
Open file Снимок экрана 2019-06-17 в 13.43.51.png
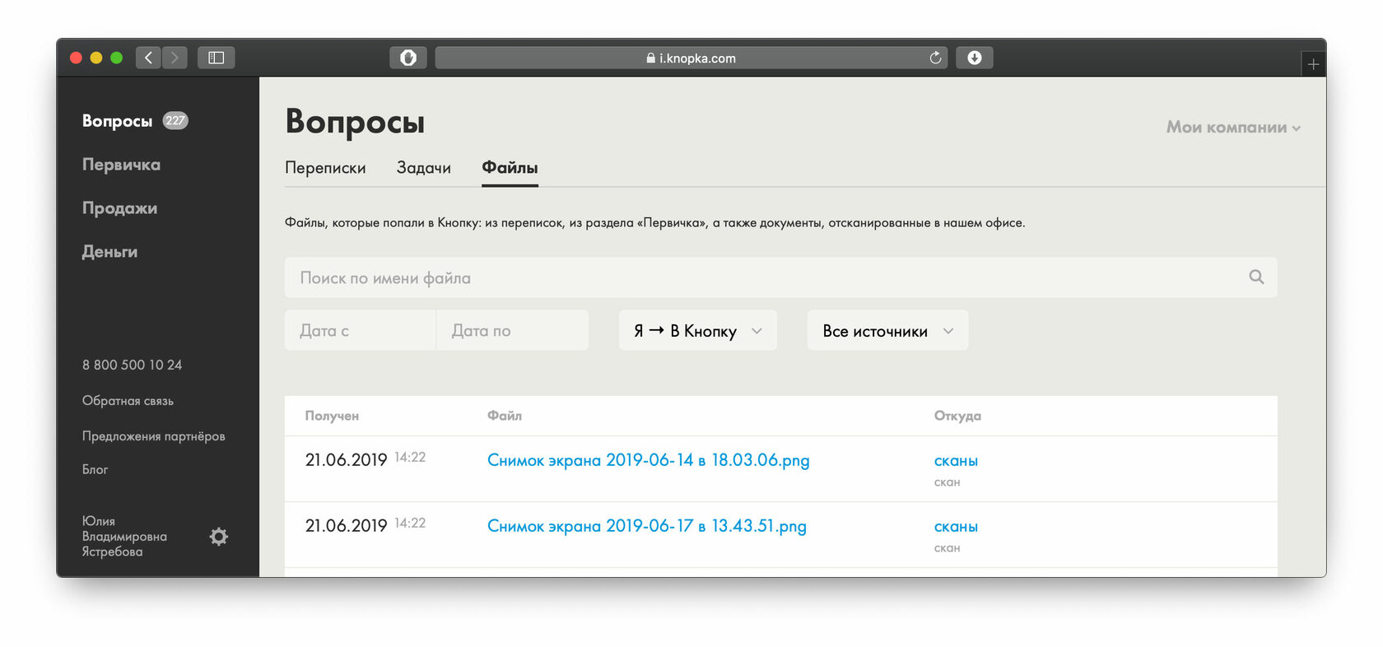(647, 526)
